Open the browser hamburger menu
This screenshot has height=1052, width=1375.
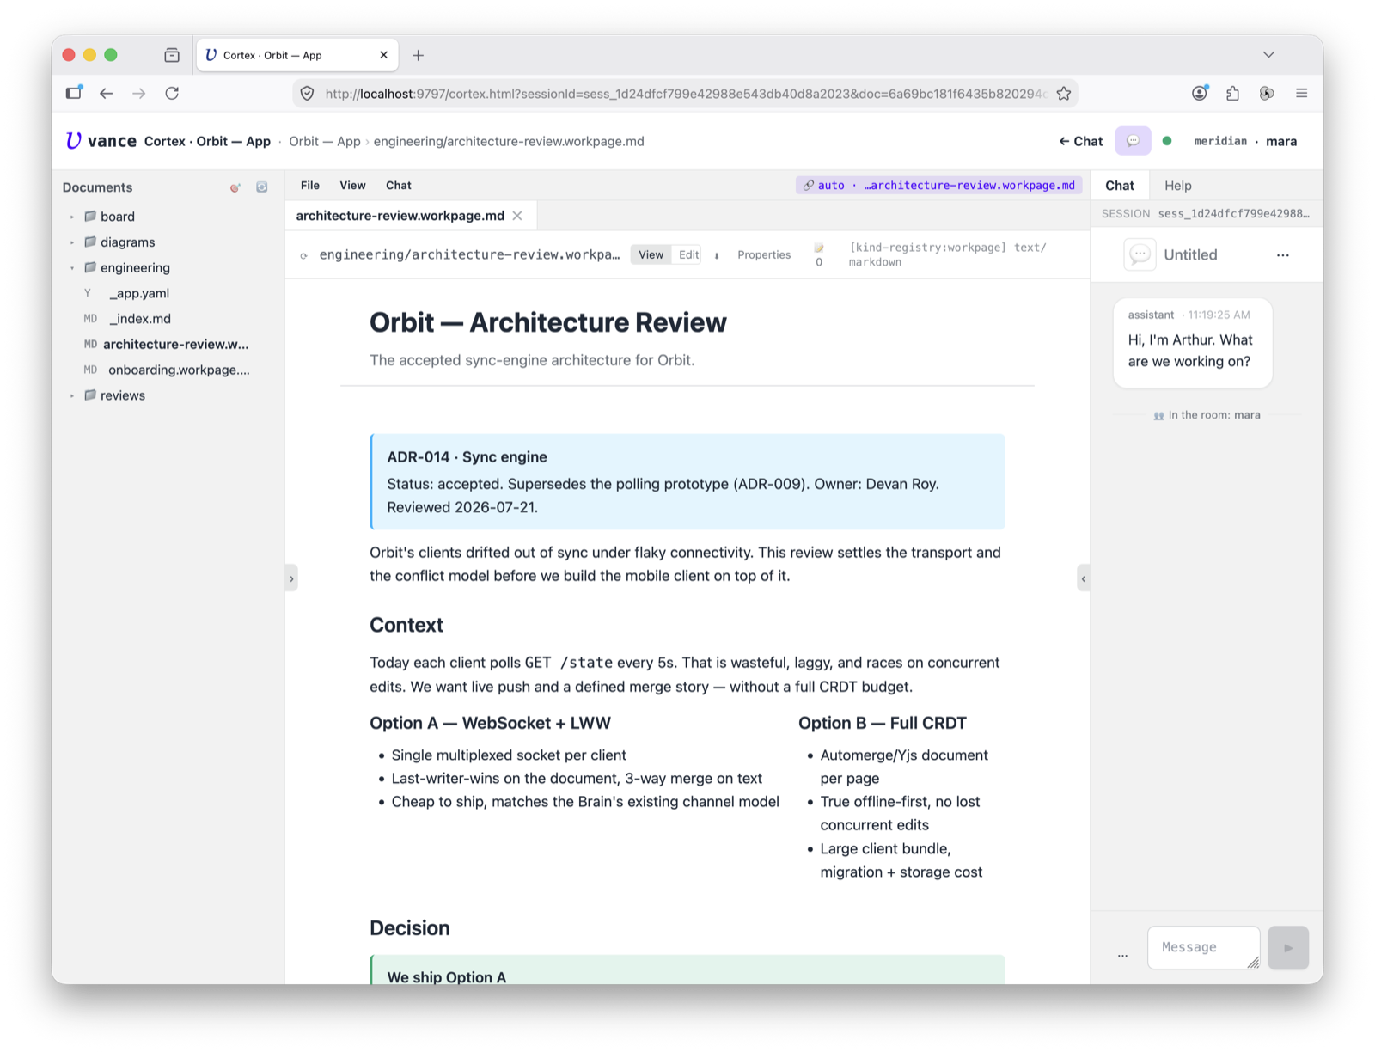tap(1301, 93)
